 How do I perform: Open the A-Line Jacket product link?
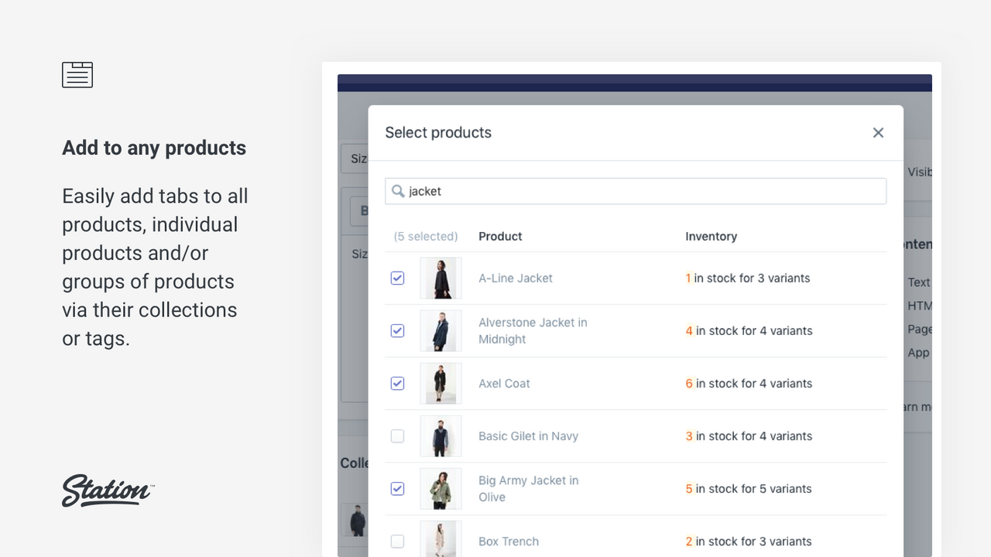515,278
